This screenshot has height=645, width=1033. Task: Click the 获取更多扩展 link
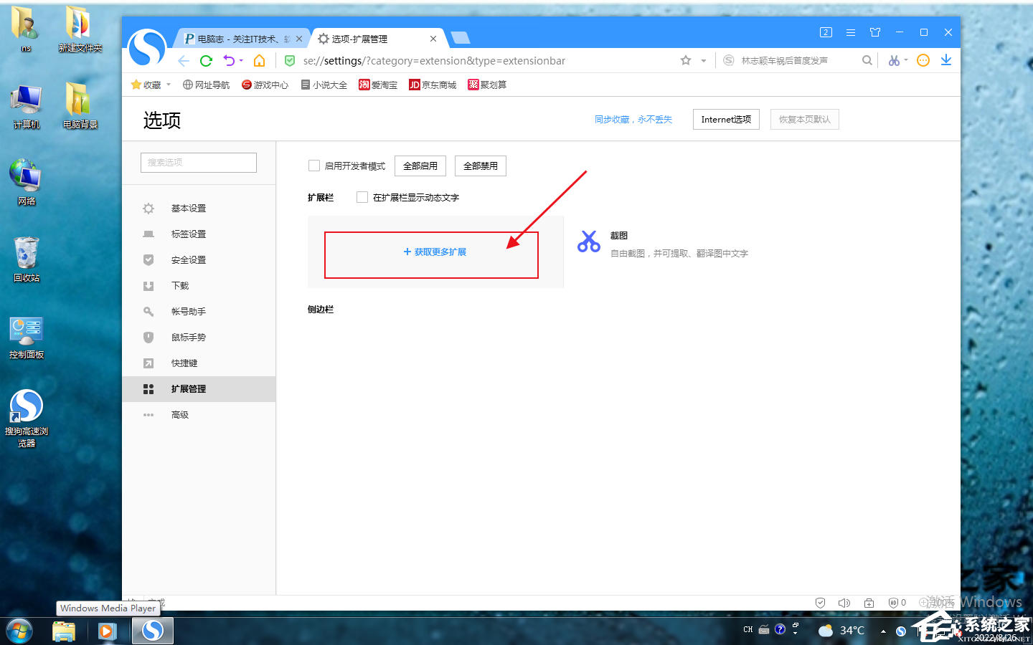(435, 252)
